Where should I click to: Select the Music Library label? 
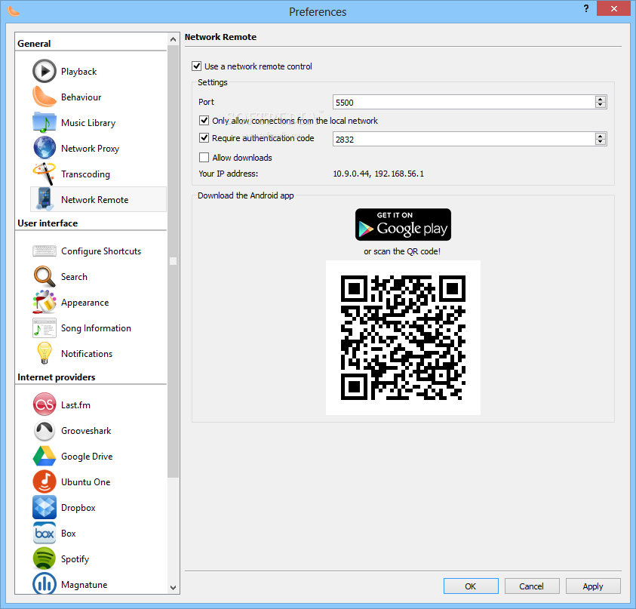(88, 122)
